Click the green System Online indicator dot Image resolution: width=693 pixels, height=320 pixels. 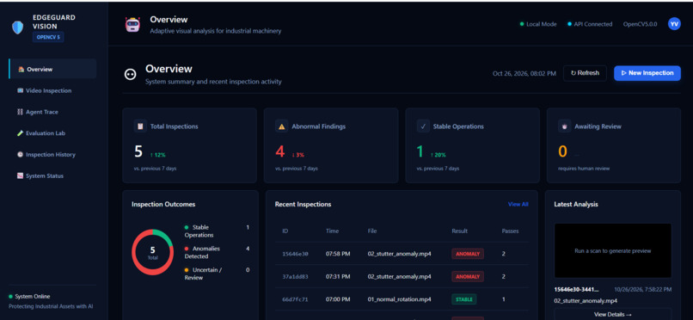[10, 297]
